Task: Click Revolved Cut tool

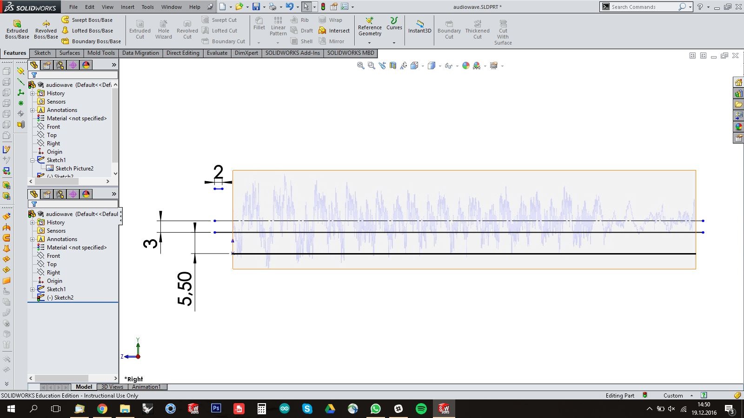Action: (x=187, y=29)
